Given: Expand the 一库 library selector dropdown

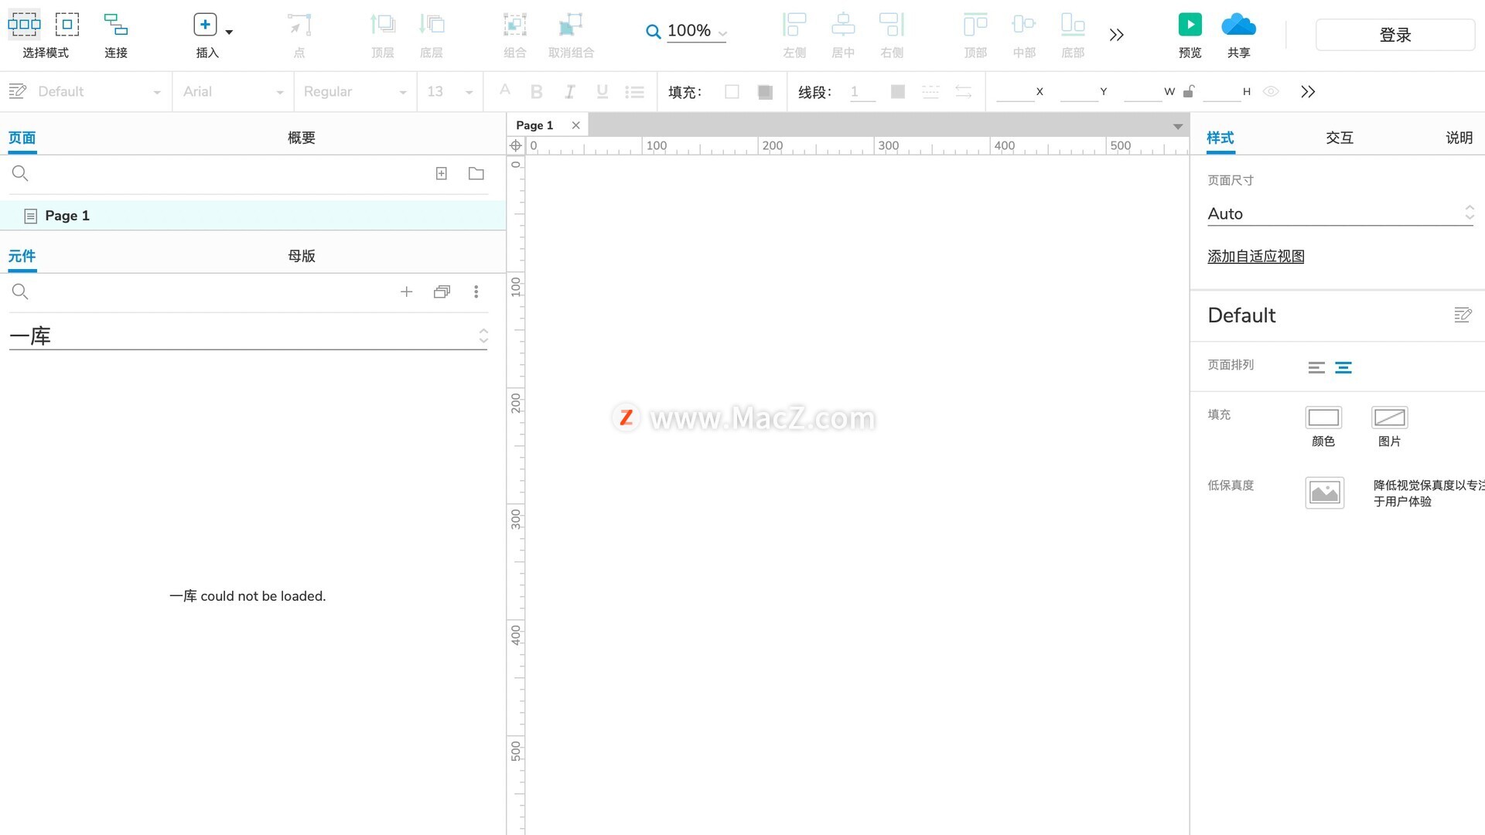Looking at the screenshot, I should [483, 336].
